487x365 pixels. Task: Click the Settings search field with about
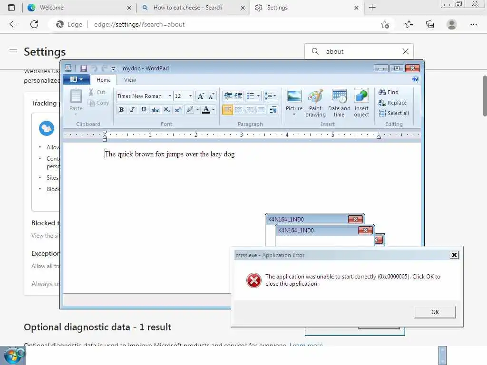[x=359, y=51]
